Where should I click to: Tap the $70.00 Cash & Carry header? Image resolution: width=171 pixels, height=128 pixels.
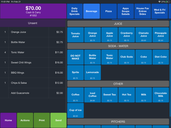tap(33, 11)
